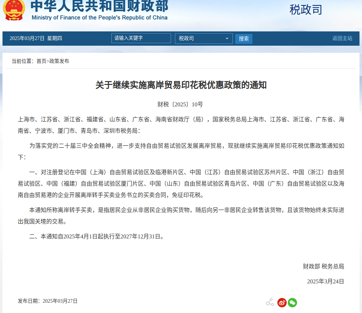Click the dropdown arrow beside 税政司

point(227,39)
